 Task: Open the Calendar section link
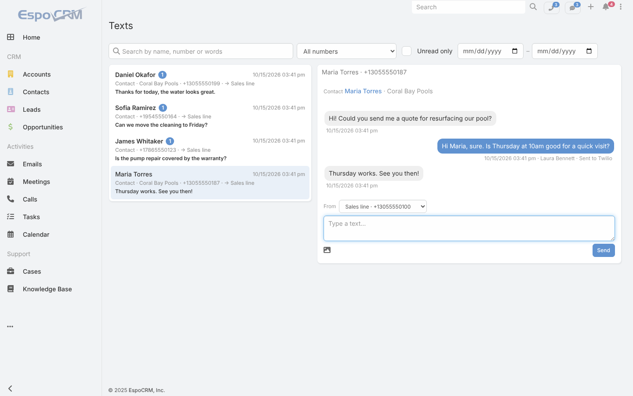click(51, 235)
